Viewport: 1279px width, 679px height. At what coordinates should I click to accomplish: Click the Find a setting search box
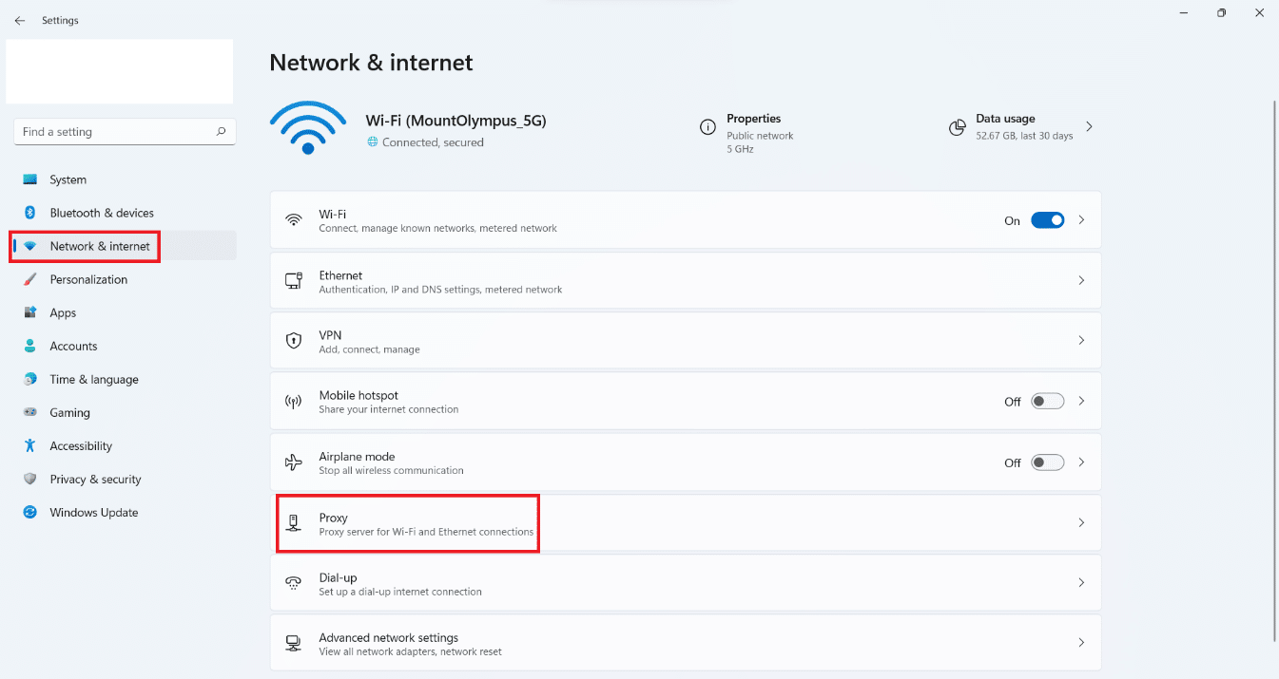click(x=114, y=132)
